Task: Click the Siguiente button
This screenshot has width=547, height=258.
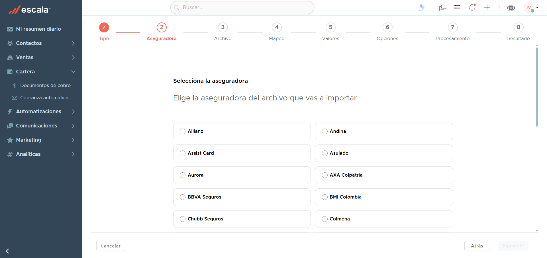Action: pyautogui.click(x=513, y=246)
